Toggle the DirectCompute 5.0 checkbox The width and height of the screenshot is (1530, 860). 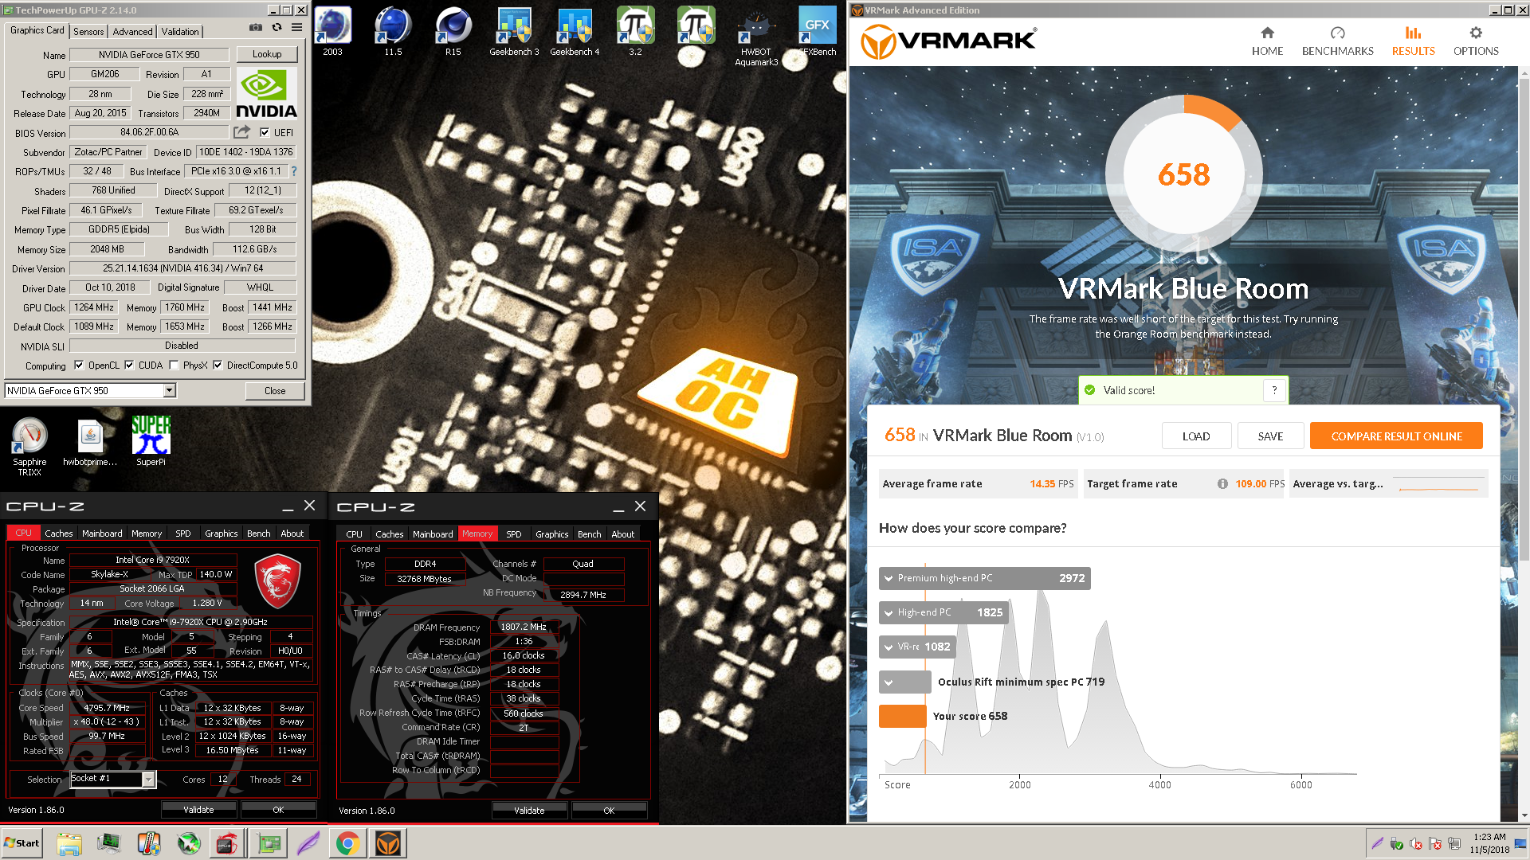pos(218,365)
